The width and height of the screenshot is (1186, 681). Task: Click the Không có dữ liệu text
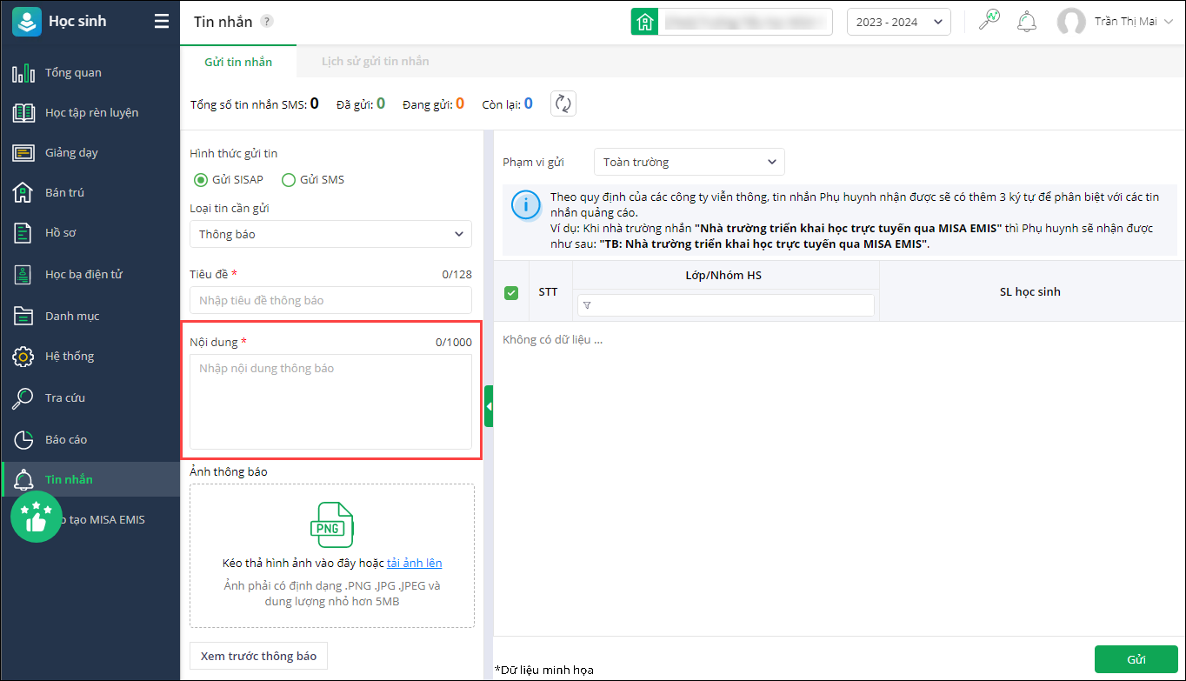click(552, 339)
